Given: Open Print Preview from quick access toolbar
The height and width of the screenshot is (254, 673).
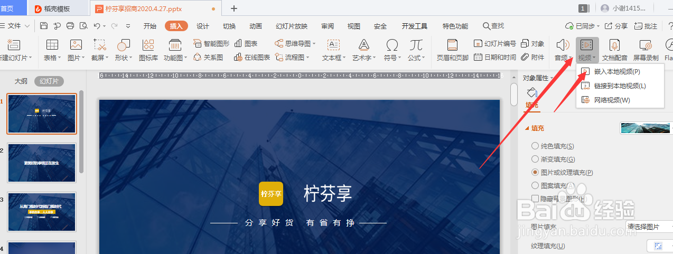Looking at the screenshot, I should [x=83, y=26].
